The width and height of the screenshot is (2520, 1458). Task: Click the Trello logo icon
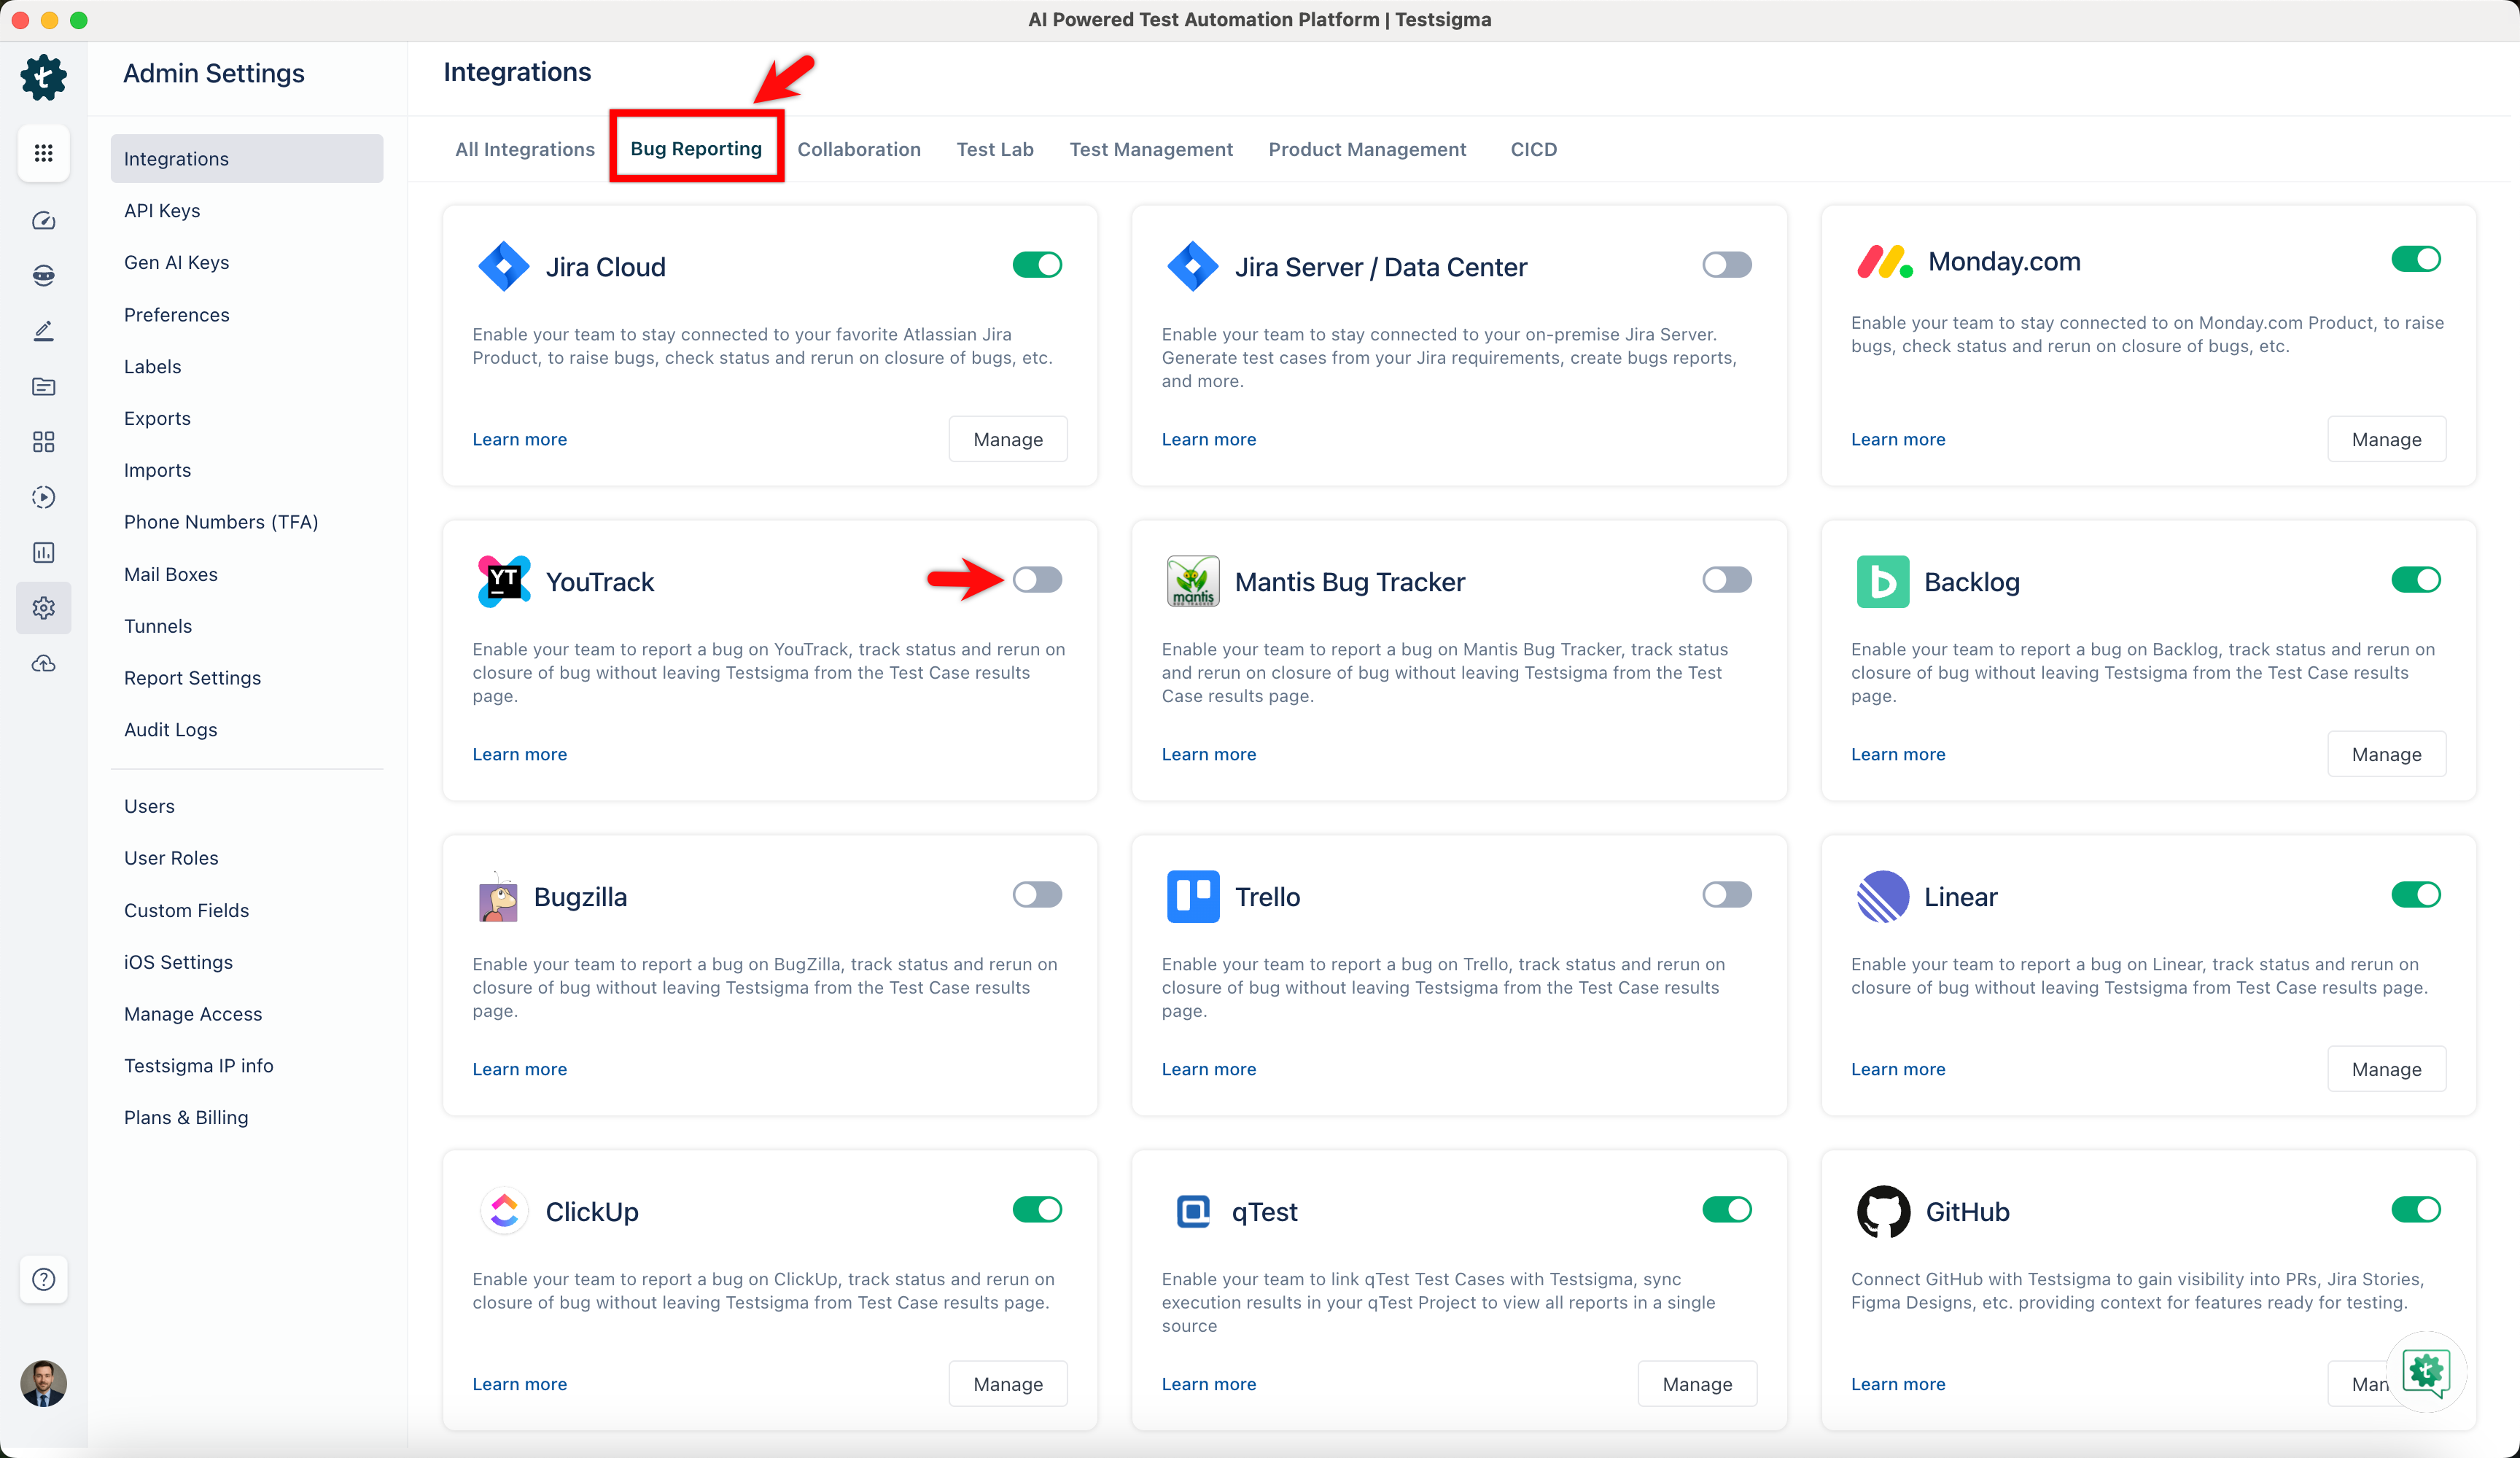[x=1193, y=897]
